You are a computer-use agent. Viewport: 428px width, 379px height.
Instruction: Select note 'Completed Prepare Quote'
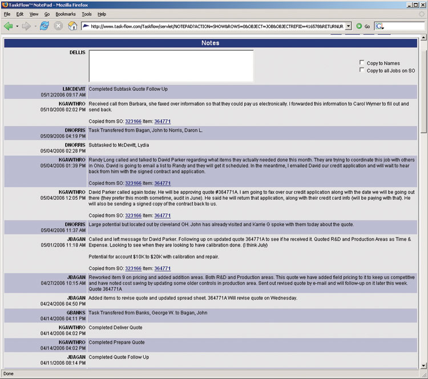pos(116,342)
